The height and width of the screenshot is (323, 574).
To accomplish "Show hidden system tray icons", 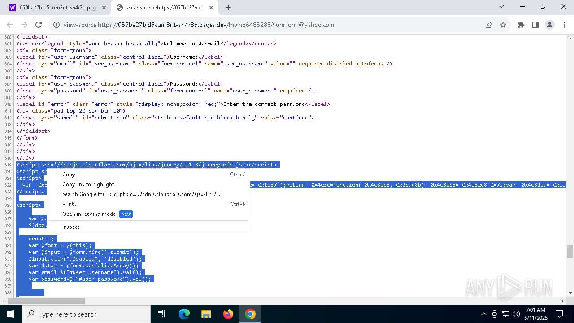I will click(483, 314).
